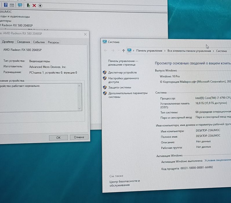Click the green update driver icon
The image size is (231, 203).
pos(28,6)
